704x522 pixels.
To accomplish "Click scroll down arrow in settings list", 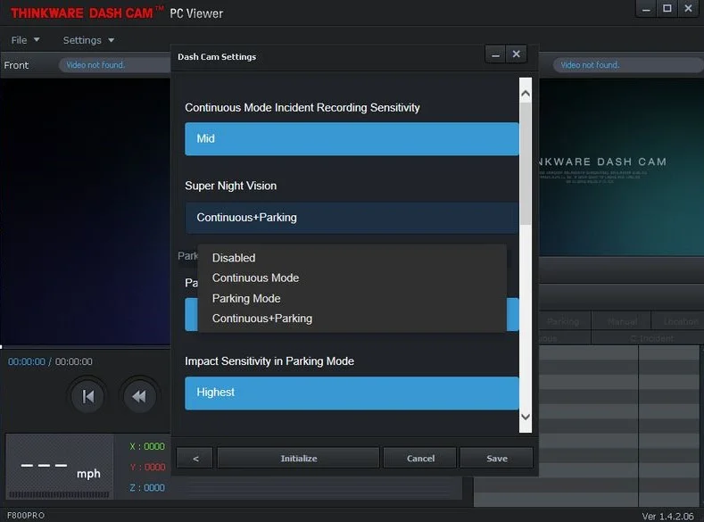I will click(525, 416).
